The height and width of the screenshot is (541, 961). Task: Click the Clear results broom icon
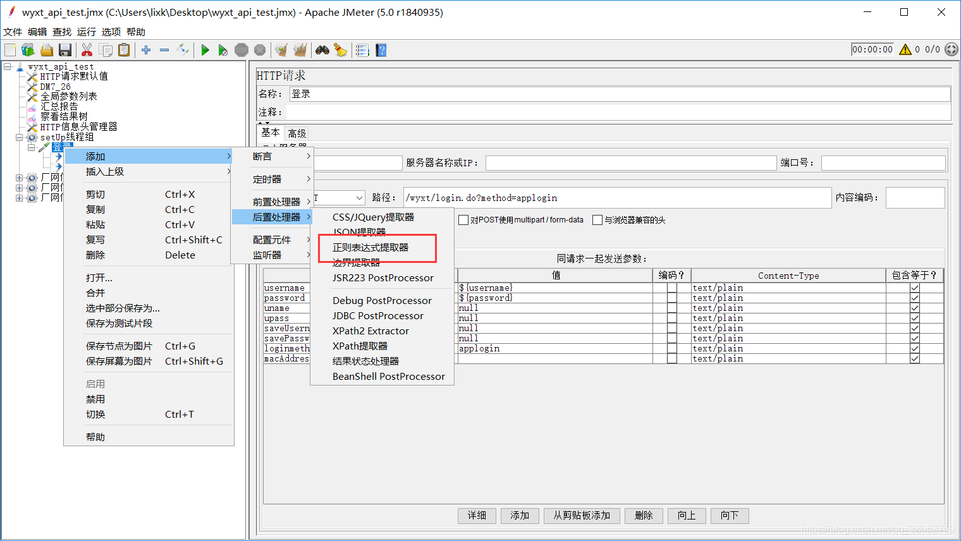point(281,50)
